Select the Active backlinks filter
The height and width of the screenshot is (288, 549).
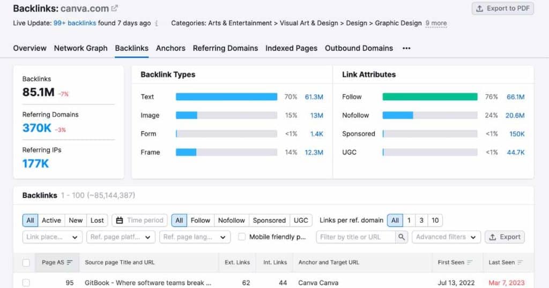pos(51,221)
